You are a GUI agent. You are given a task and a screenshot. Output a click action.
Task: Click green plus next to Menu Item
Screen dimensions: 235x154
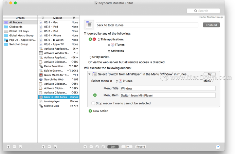pyautogui.click(x=95, y=95)
